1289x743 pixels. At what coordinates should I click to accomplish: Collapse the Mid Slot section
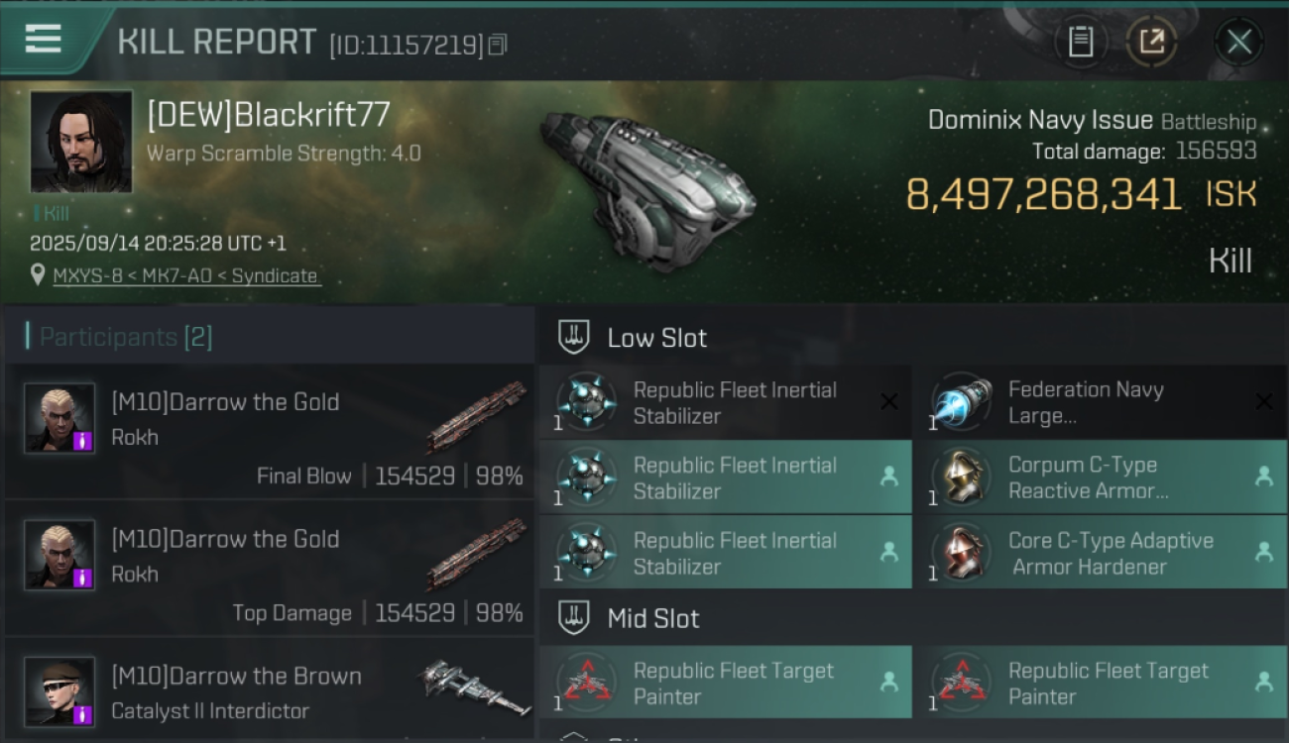click(574, 619)
